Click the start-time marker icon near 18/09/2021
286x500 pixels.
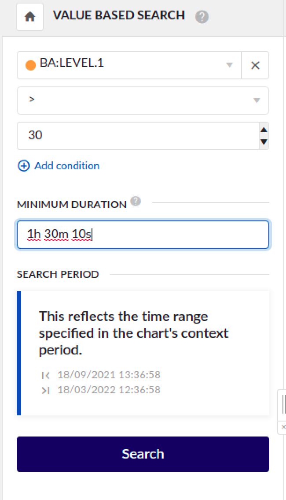(46, 376)
